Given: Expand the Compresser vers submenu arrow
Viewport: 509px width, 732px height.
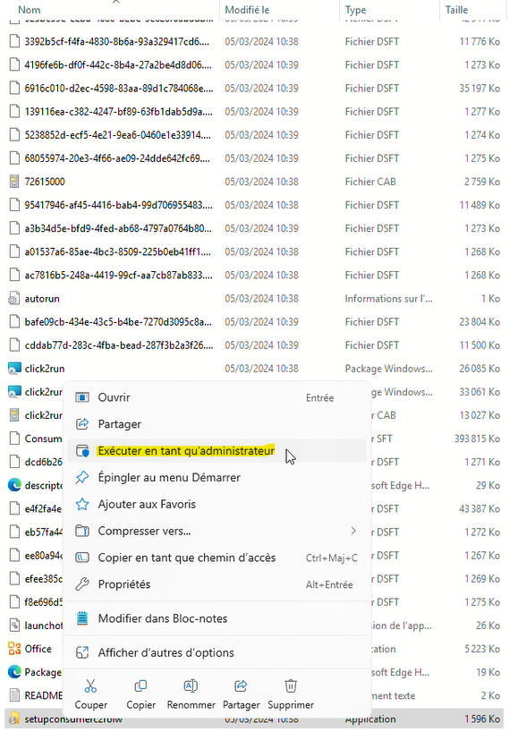Looking at the screenshot, I should coord(353,531).
